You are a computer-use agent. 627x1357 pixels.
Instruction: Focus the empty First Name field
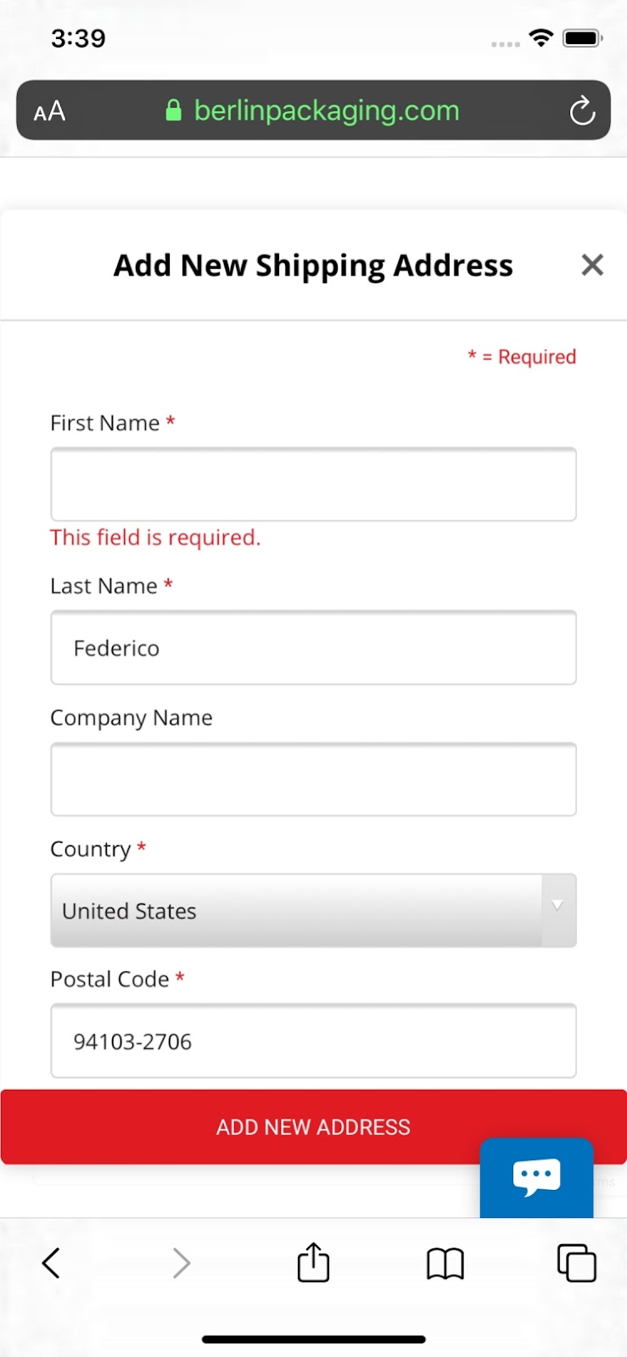point(313,484)
